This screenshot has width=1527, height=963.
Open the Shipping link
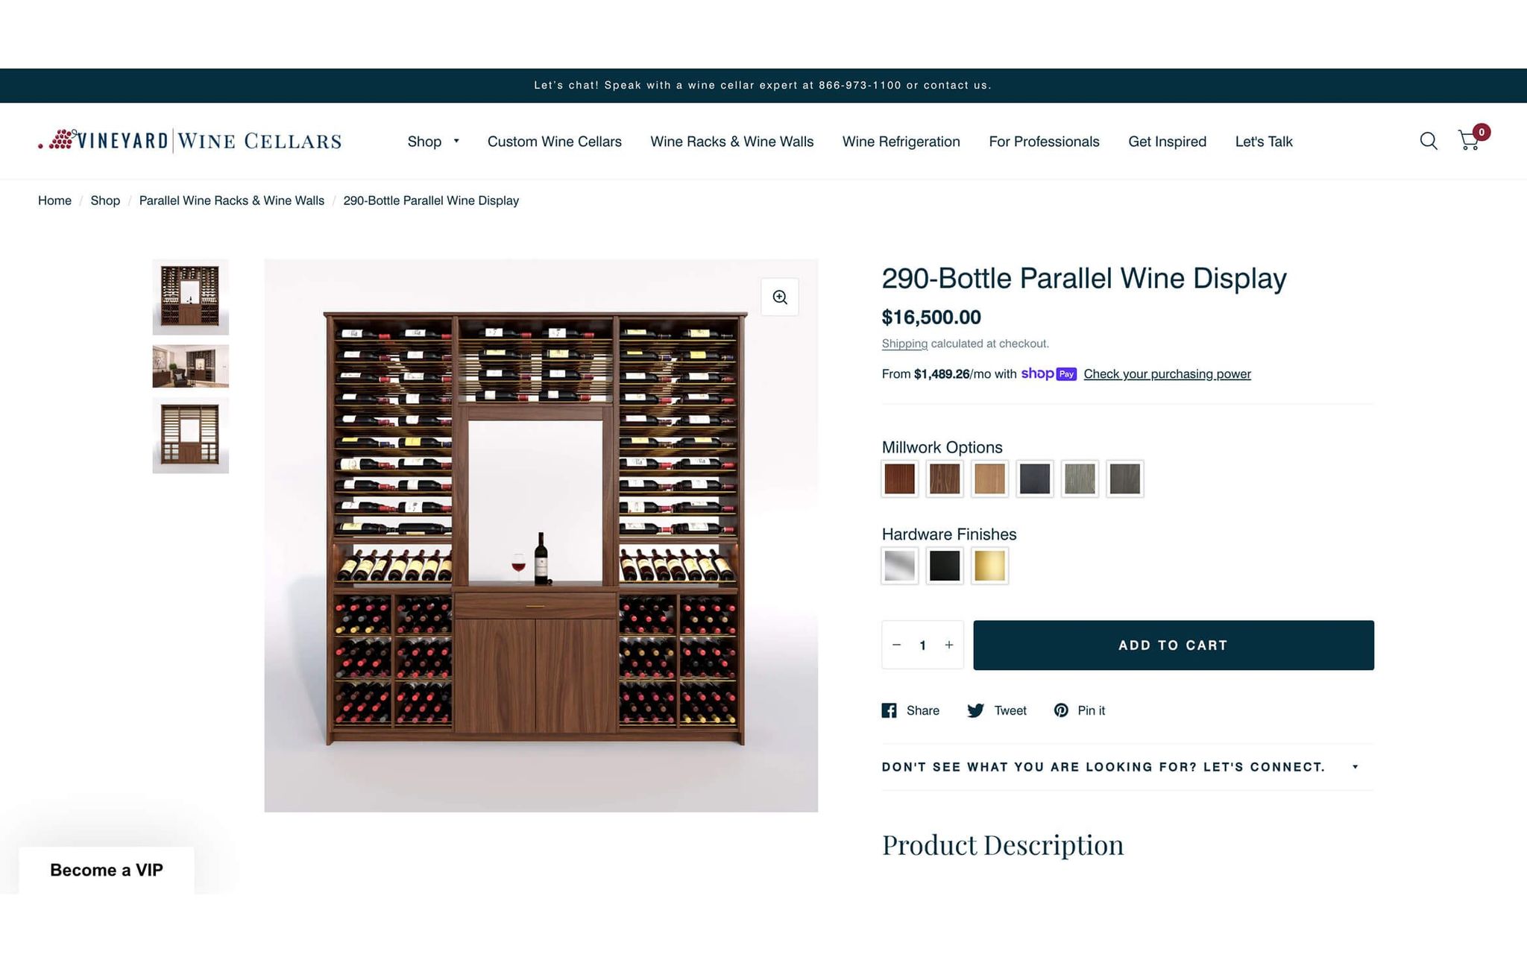pyautogui.click(x=904, y=344)
